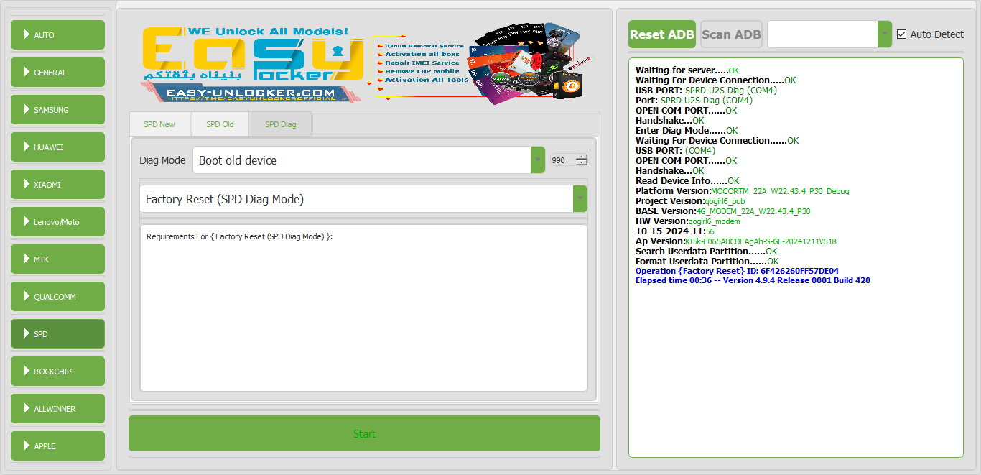Click the ROCKCHIP button arrow icon

(x=27, y=371)
